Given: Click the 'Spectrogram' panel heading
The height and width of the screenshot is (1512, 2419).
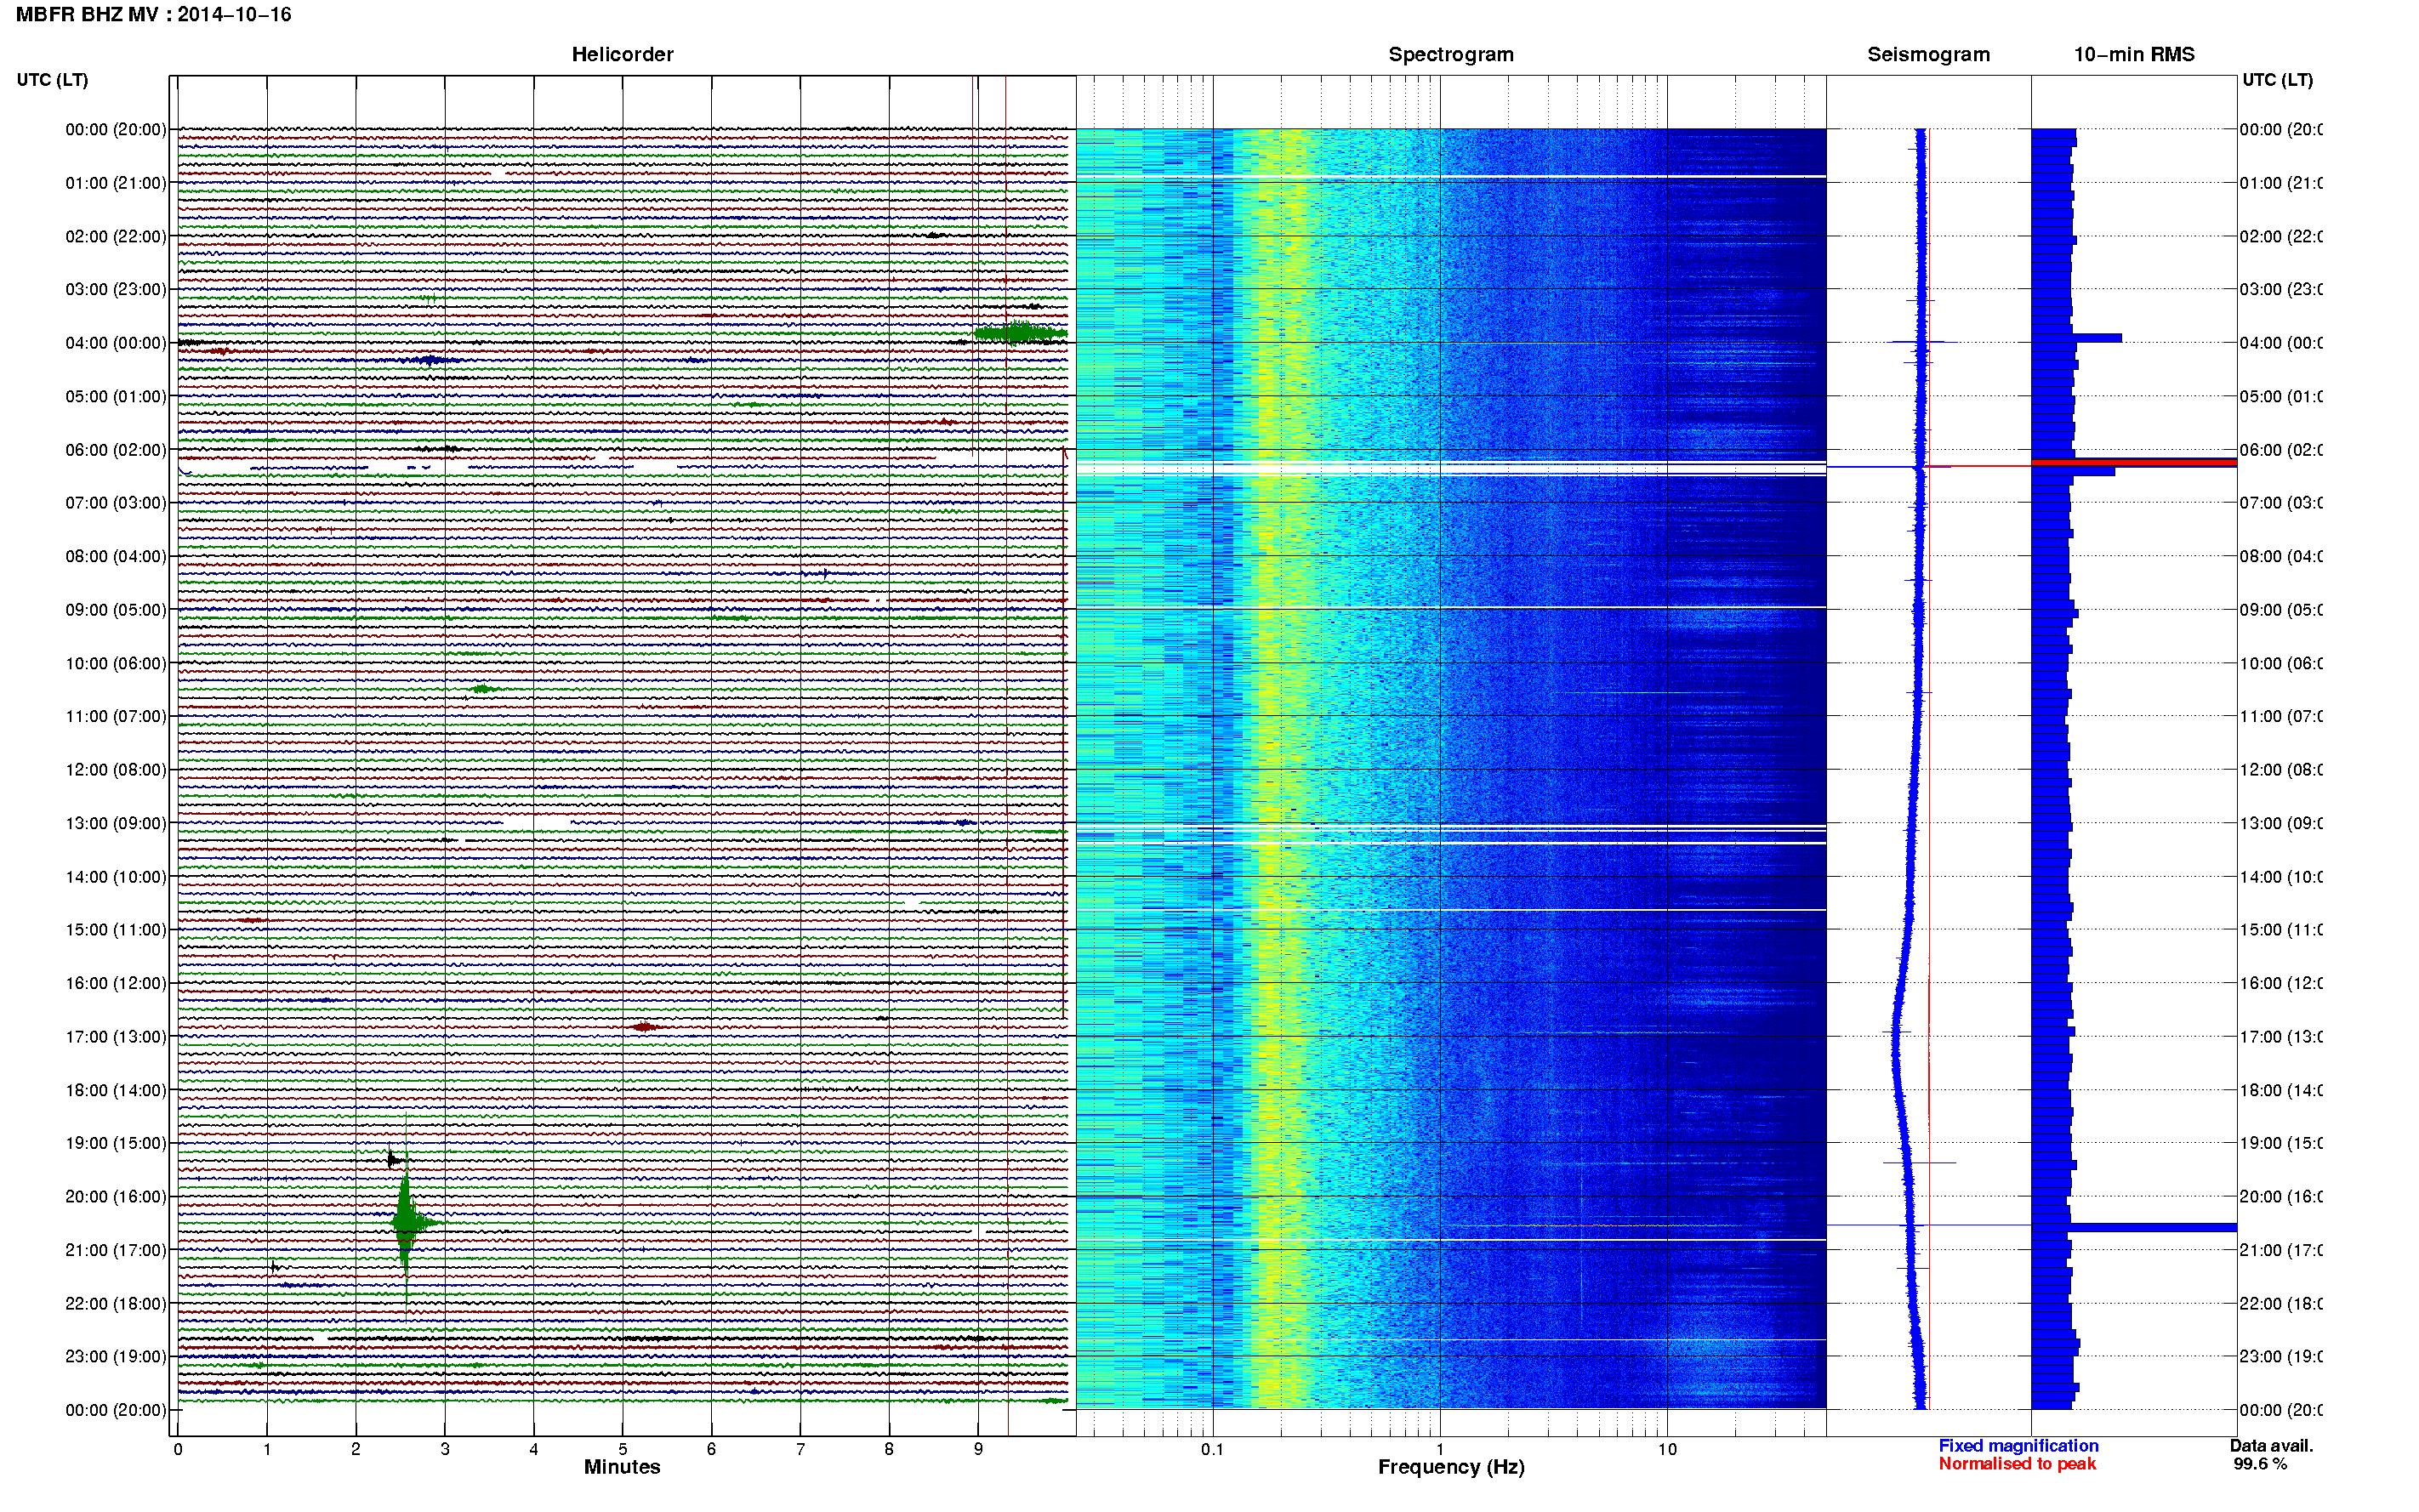Looking at the screenshot, I should point(1450,54).
